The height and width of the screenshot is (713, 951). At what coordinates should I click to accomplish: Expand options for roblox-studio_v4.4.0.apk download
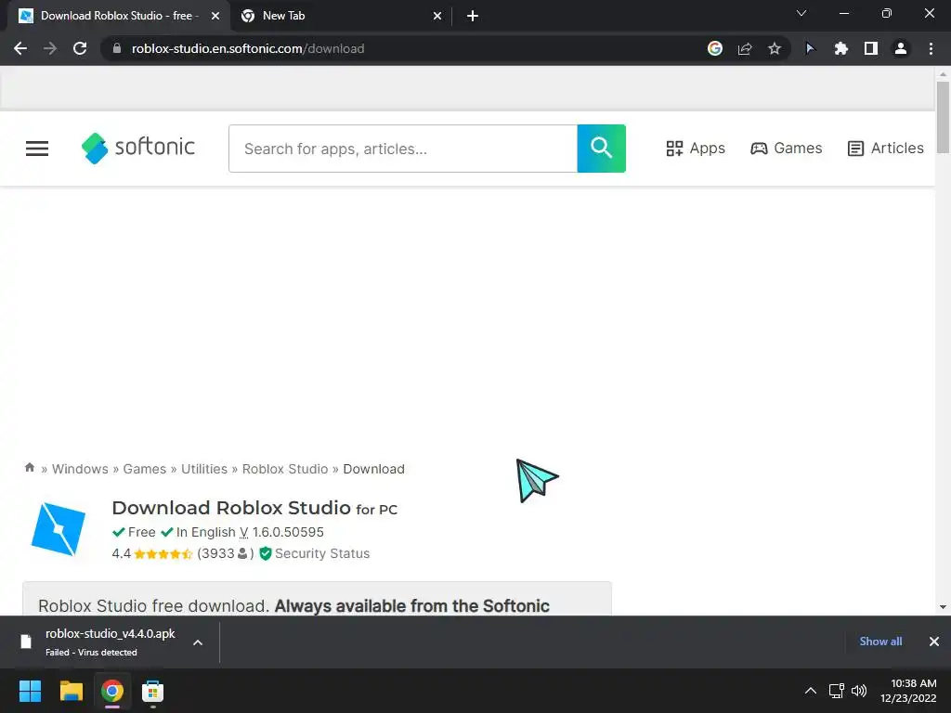(198, 642)
